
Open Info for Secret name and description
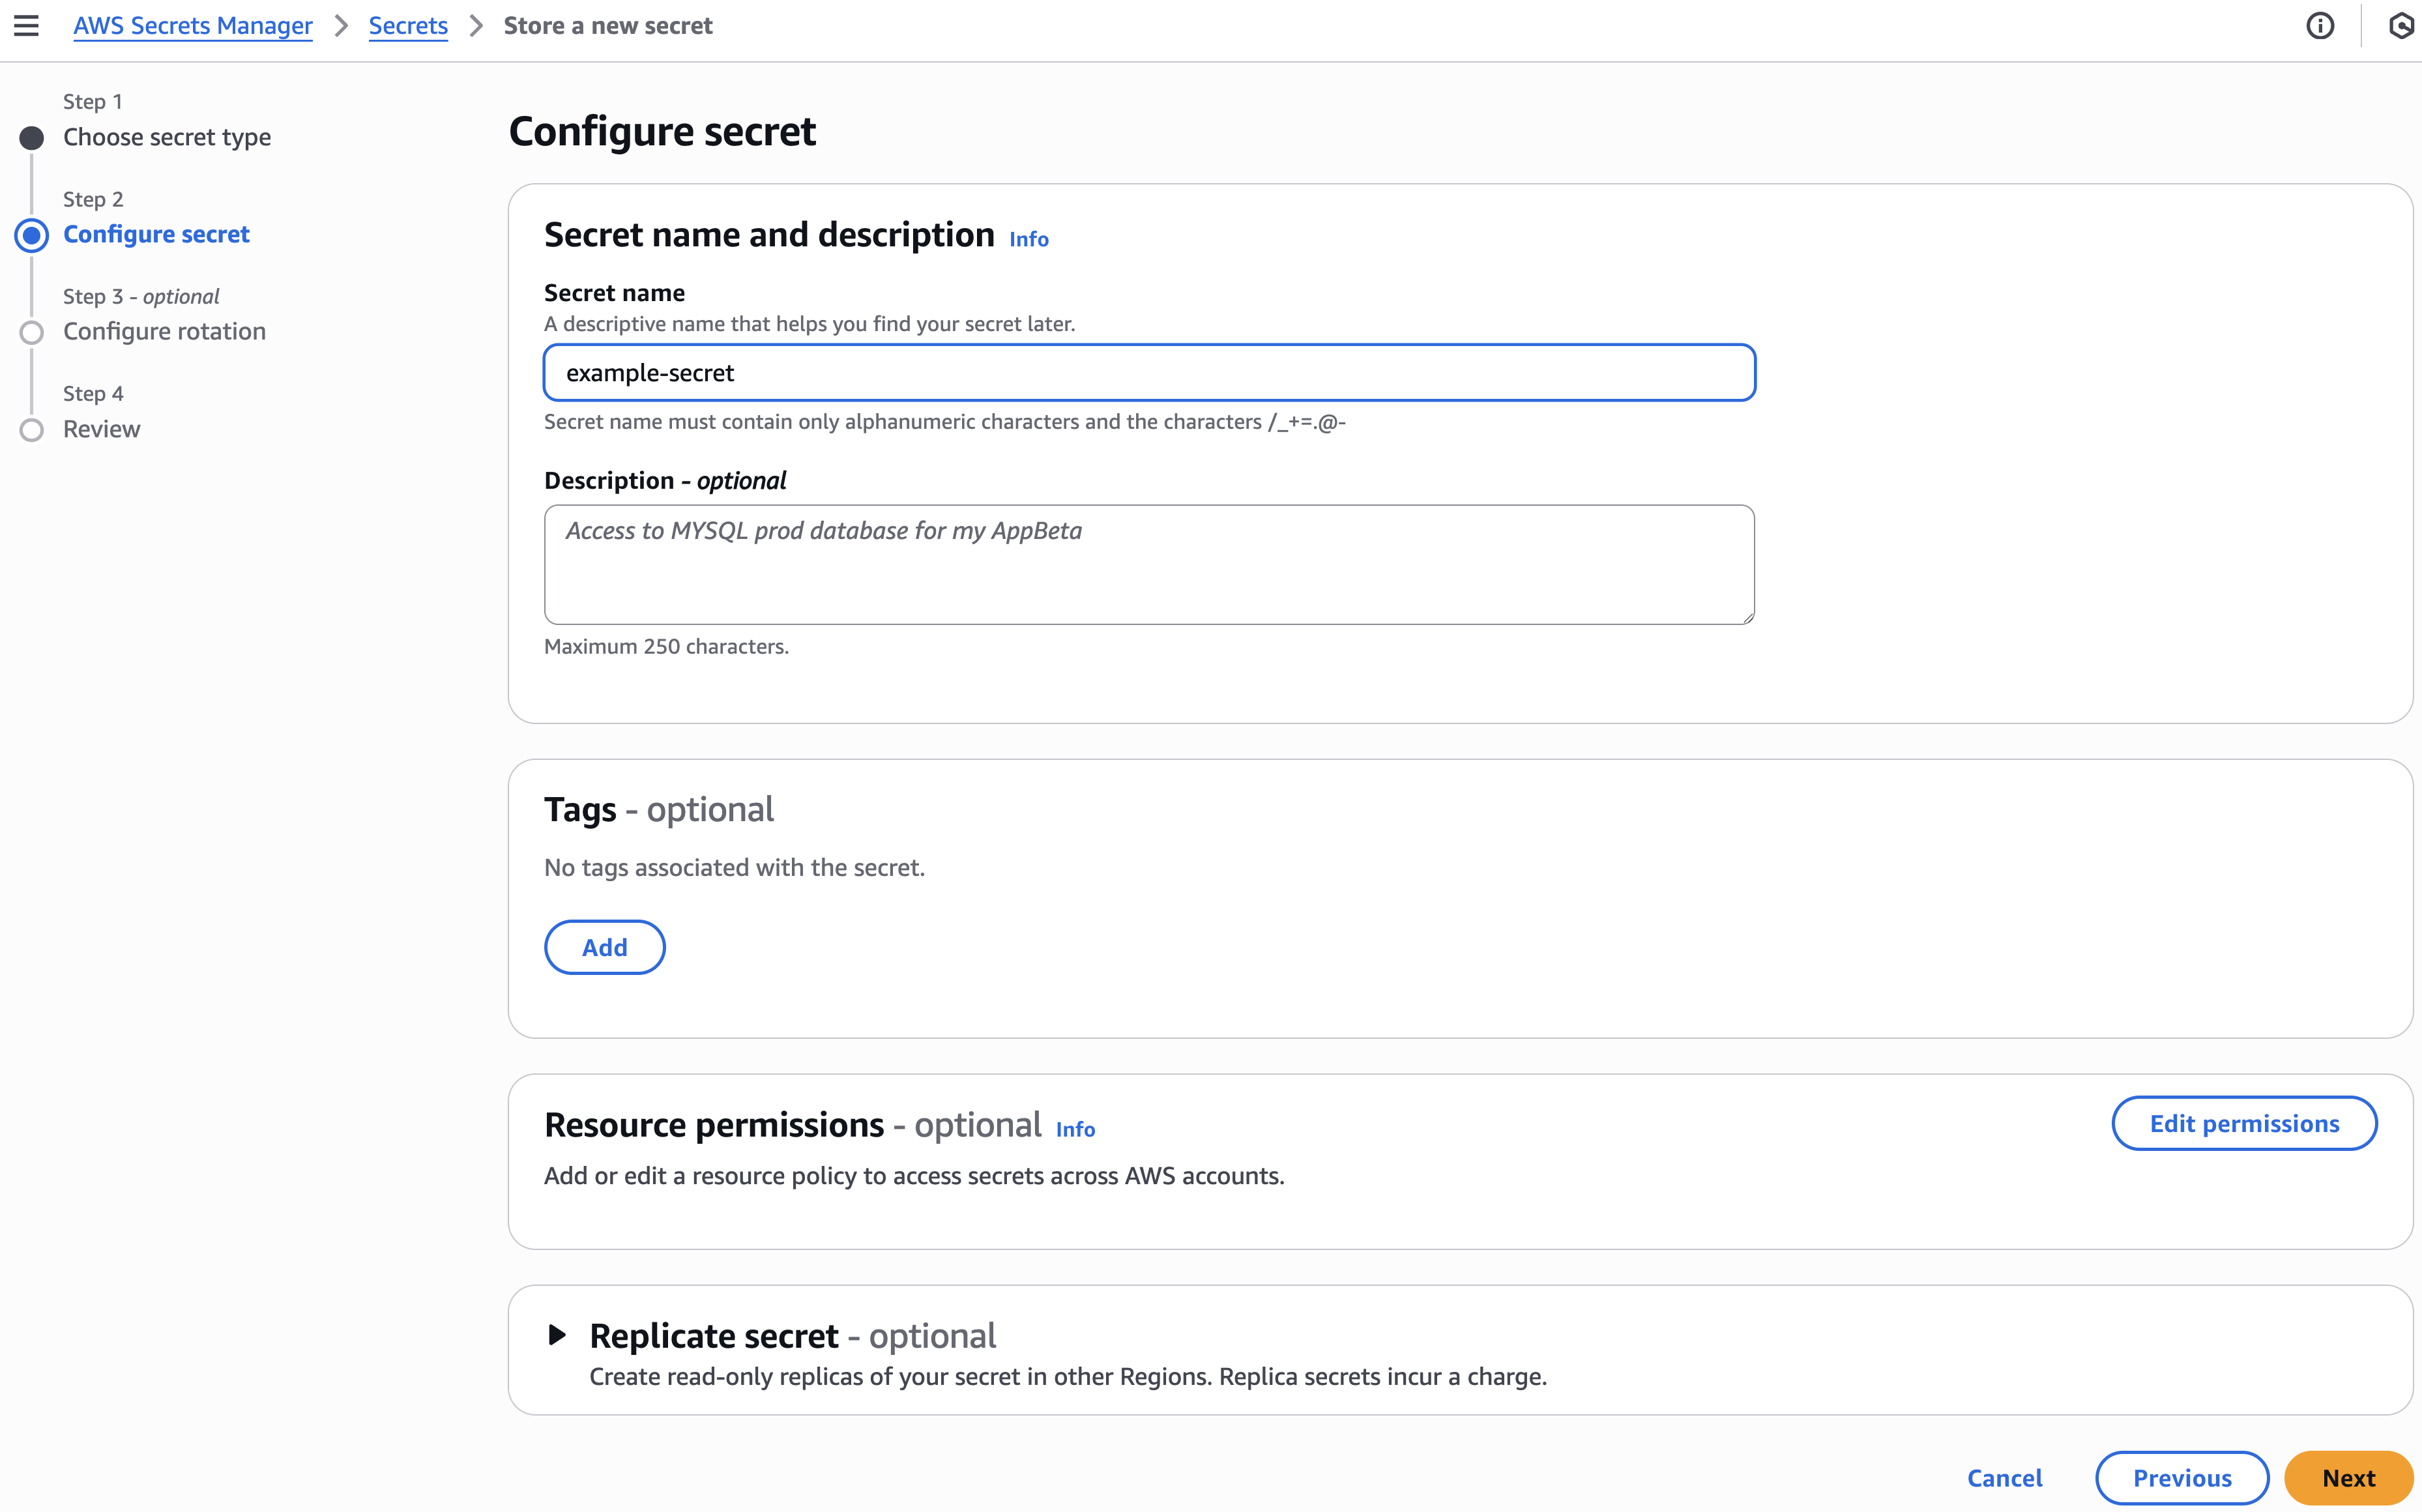point(1028,239)
